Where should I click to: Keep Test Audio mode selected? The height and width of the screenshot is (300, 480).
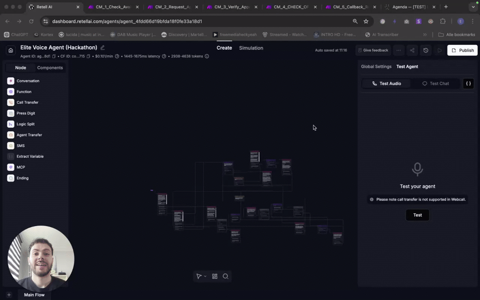point(385,83)
